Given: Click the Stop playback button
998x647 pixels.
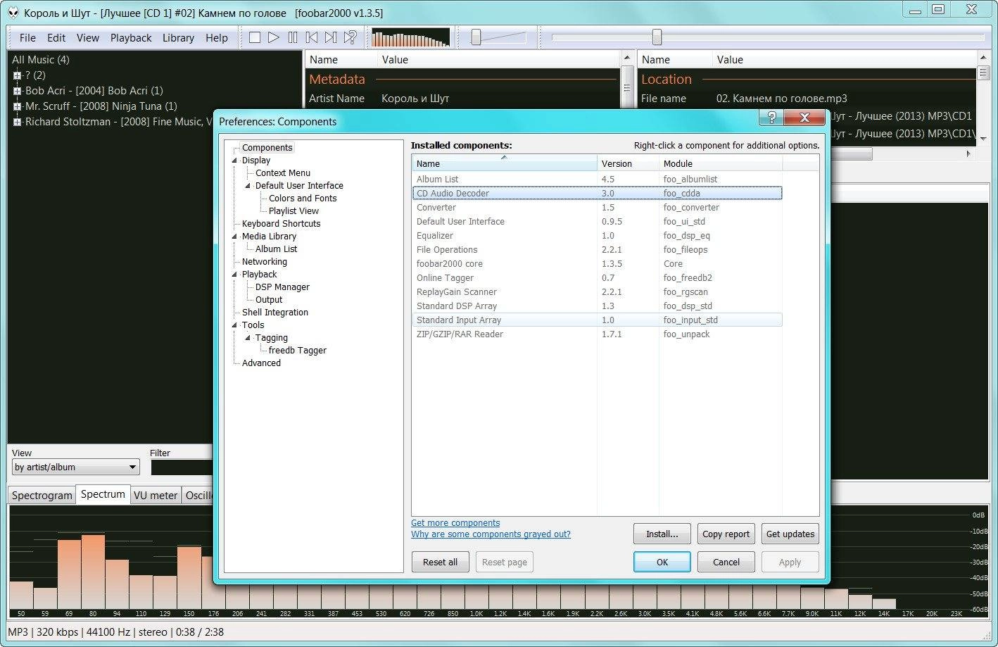Looking at the screenshot, I should (255, 38).
